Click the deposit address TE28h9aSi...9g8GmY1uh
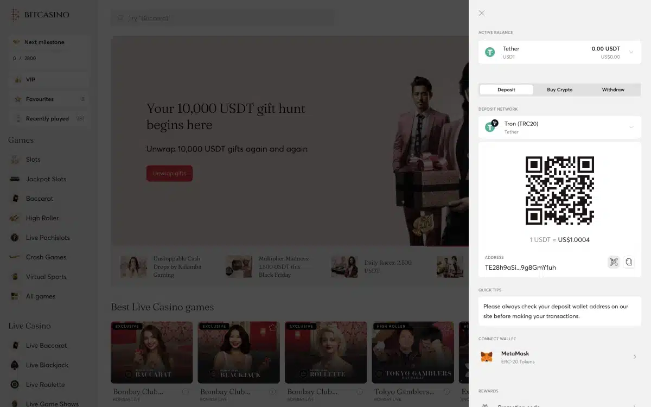 (520, 267)
